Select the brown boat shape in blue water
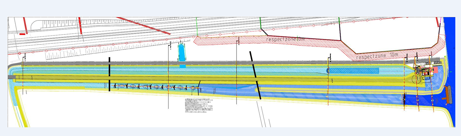Screen dimensions: 461x136 (448, 95)
